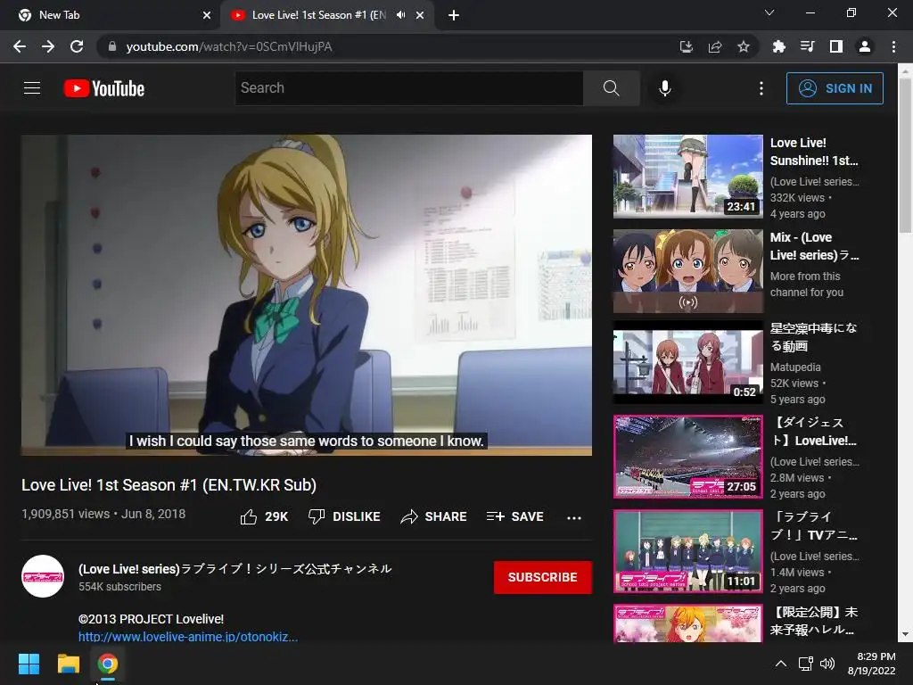Open the Chrome profile avatar
913x685 pixels.
(x=865, y=46)
